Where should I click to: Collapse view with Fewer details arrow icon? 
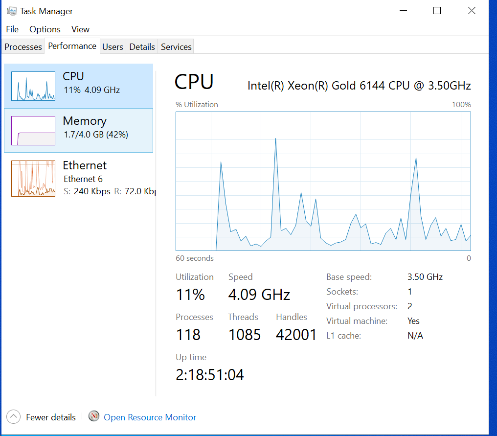[13, 417]
